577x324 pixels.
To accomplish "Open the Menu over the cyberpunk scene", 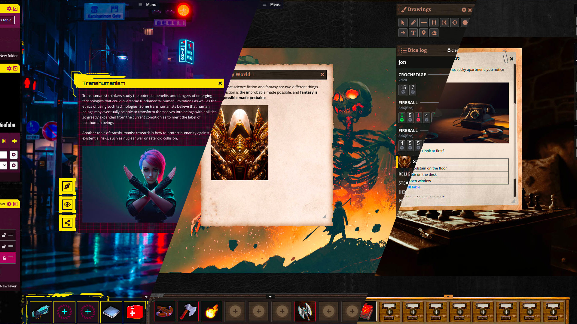I will 148,4.
